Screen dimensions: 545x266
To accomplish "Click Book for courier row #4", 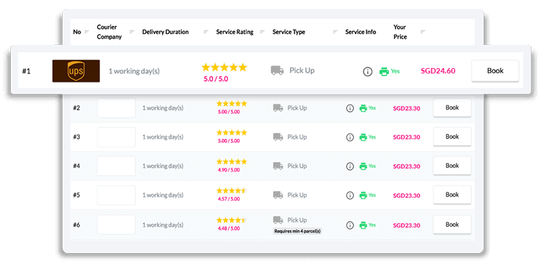I will point(452,165).
